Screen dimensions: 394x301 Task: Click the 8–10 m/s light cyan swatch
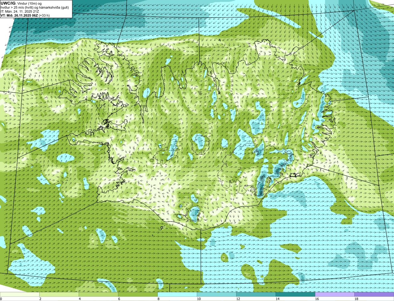177,294
